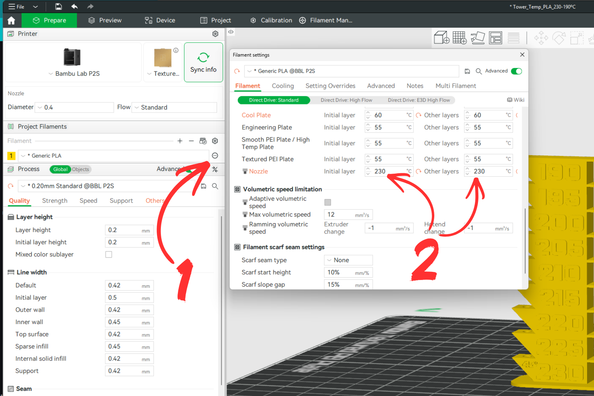The image size is (594, 396).
Task: Open printer settings gear icon
Action: [x=215, y=34]
